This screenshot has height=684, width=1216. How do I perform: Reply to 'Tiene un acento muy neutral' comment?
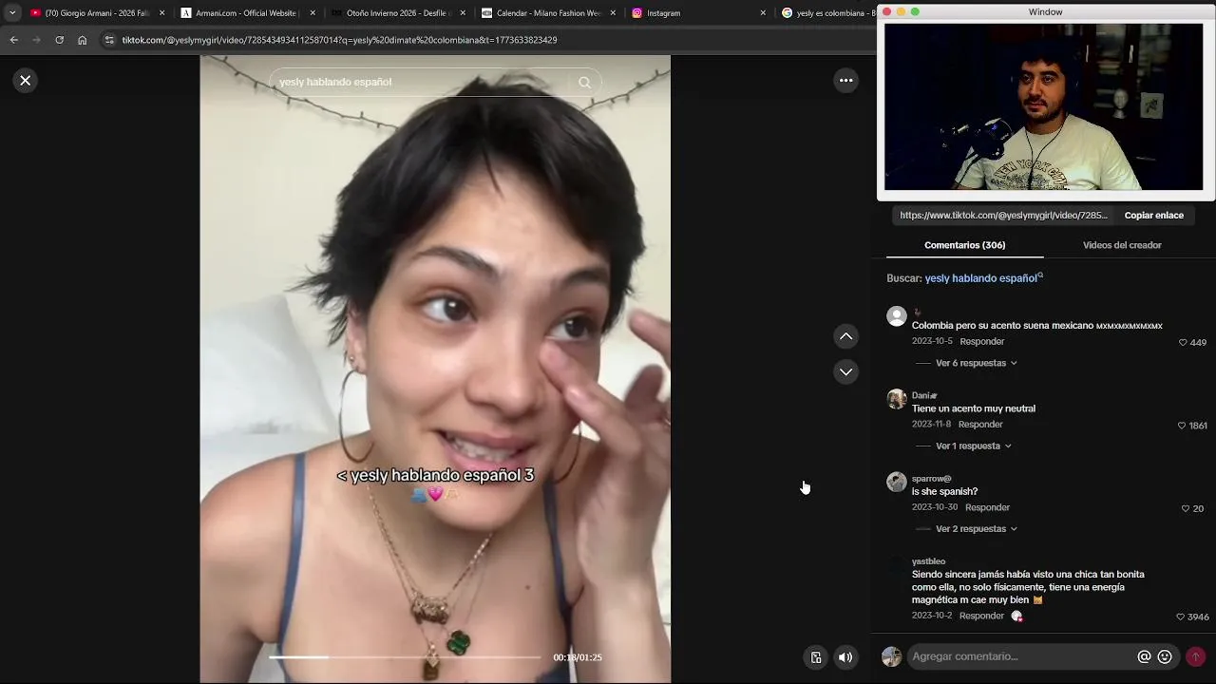click(980, 424)
